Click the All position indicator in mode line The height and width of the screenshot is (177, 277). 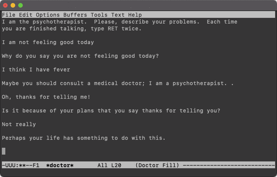pos(102,165)
